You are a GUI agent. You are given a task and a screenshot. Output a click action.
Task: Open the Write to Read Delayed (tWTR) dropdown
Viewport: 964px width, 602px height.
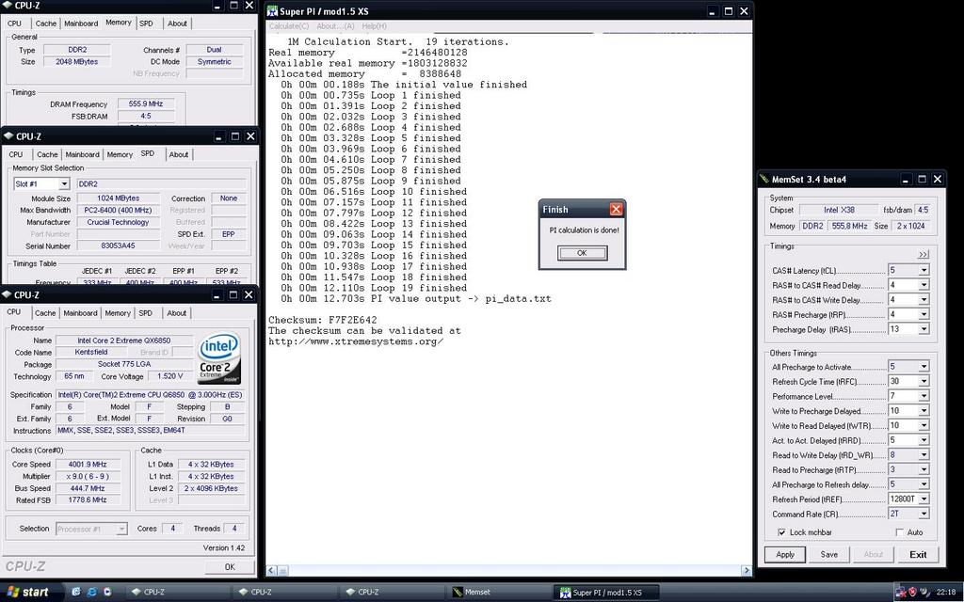pos(924,426)
